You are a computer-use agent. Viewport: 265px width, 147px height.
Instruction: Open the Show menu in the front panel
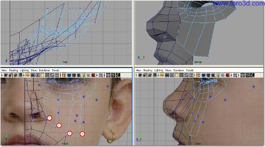point(34,70)
